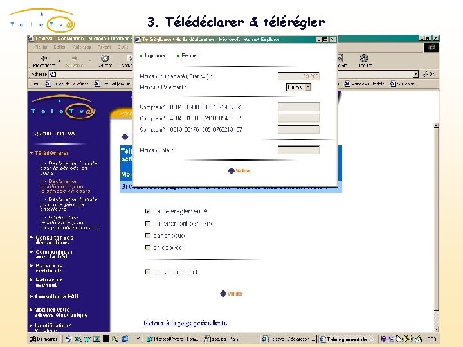Click the taskbar clock
This screenshot has width=463, height=347.
point(431,339)
